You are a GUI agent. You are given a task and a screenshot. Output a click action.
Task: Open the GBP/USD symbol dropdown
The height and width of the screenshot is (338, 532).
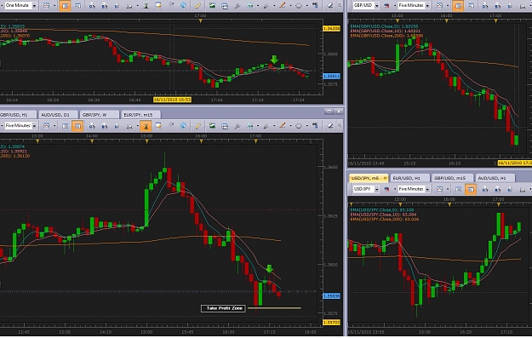pos(376,6)
